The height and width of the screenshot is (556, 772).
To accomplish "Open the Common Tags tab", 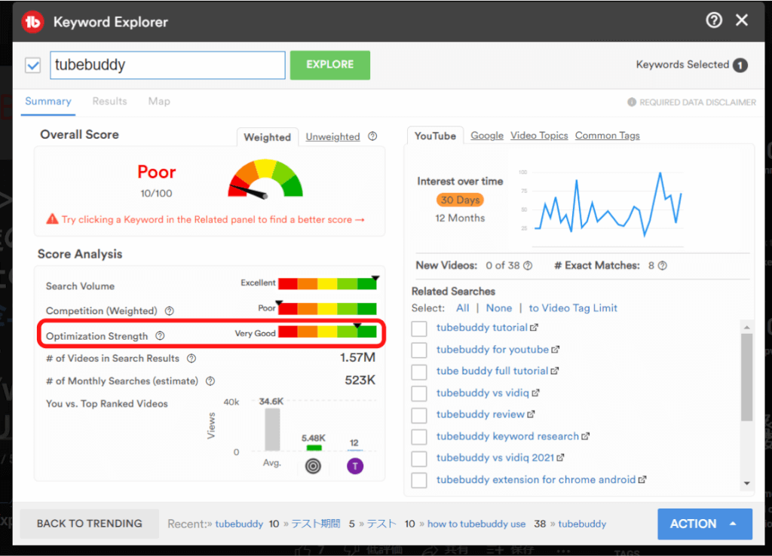I will pyautogui.click(x=607, y=136).
